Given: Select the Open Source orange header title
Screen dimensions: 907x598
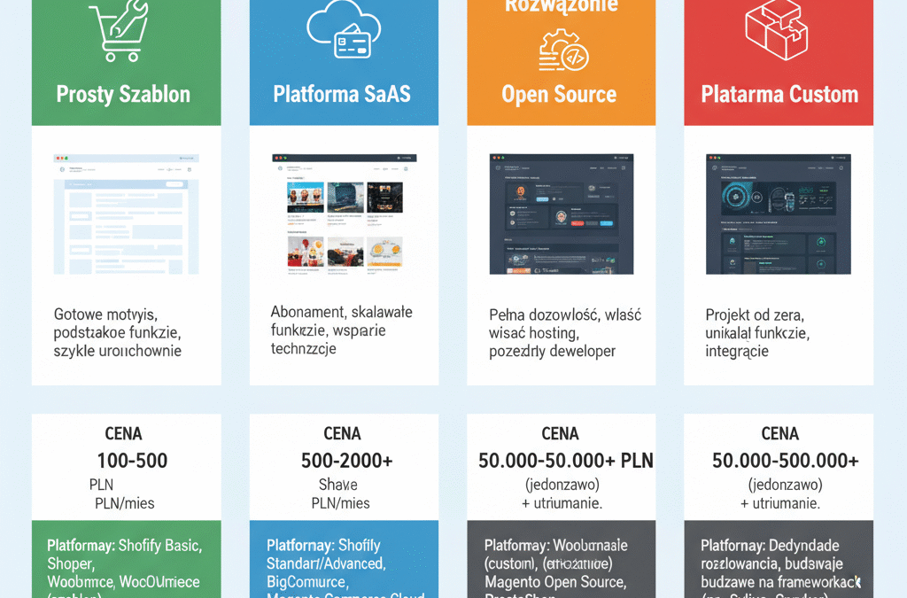Looking at the screenshot, I should [559, 94].
